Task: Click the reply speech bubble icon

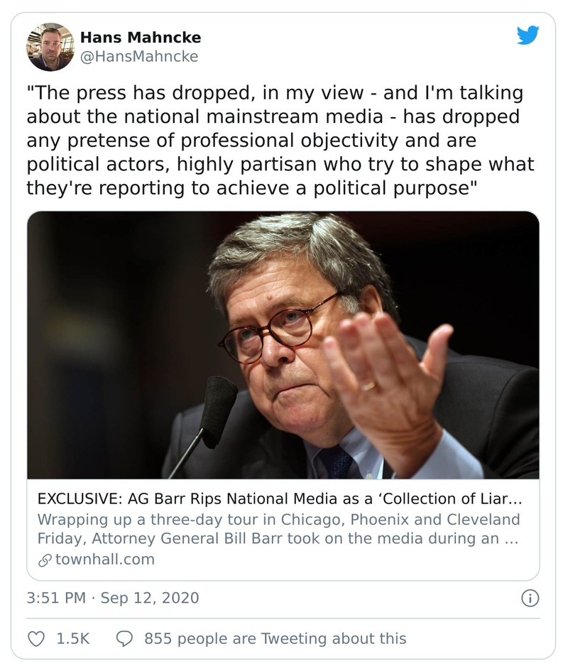Action: click(124, 638)
